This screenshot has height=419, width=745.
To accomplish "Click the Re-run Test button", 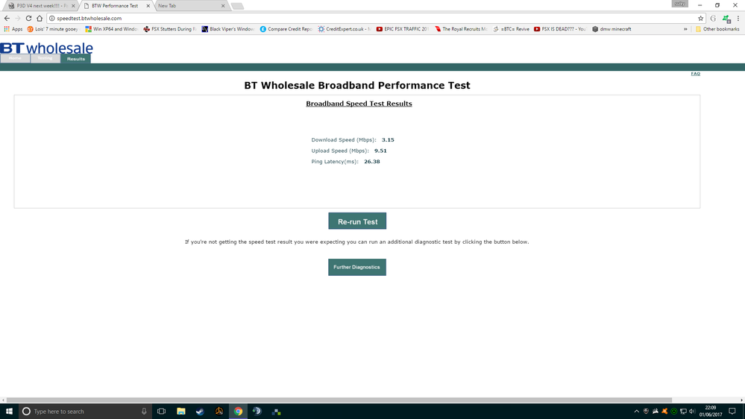I will (357, 221).
